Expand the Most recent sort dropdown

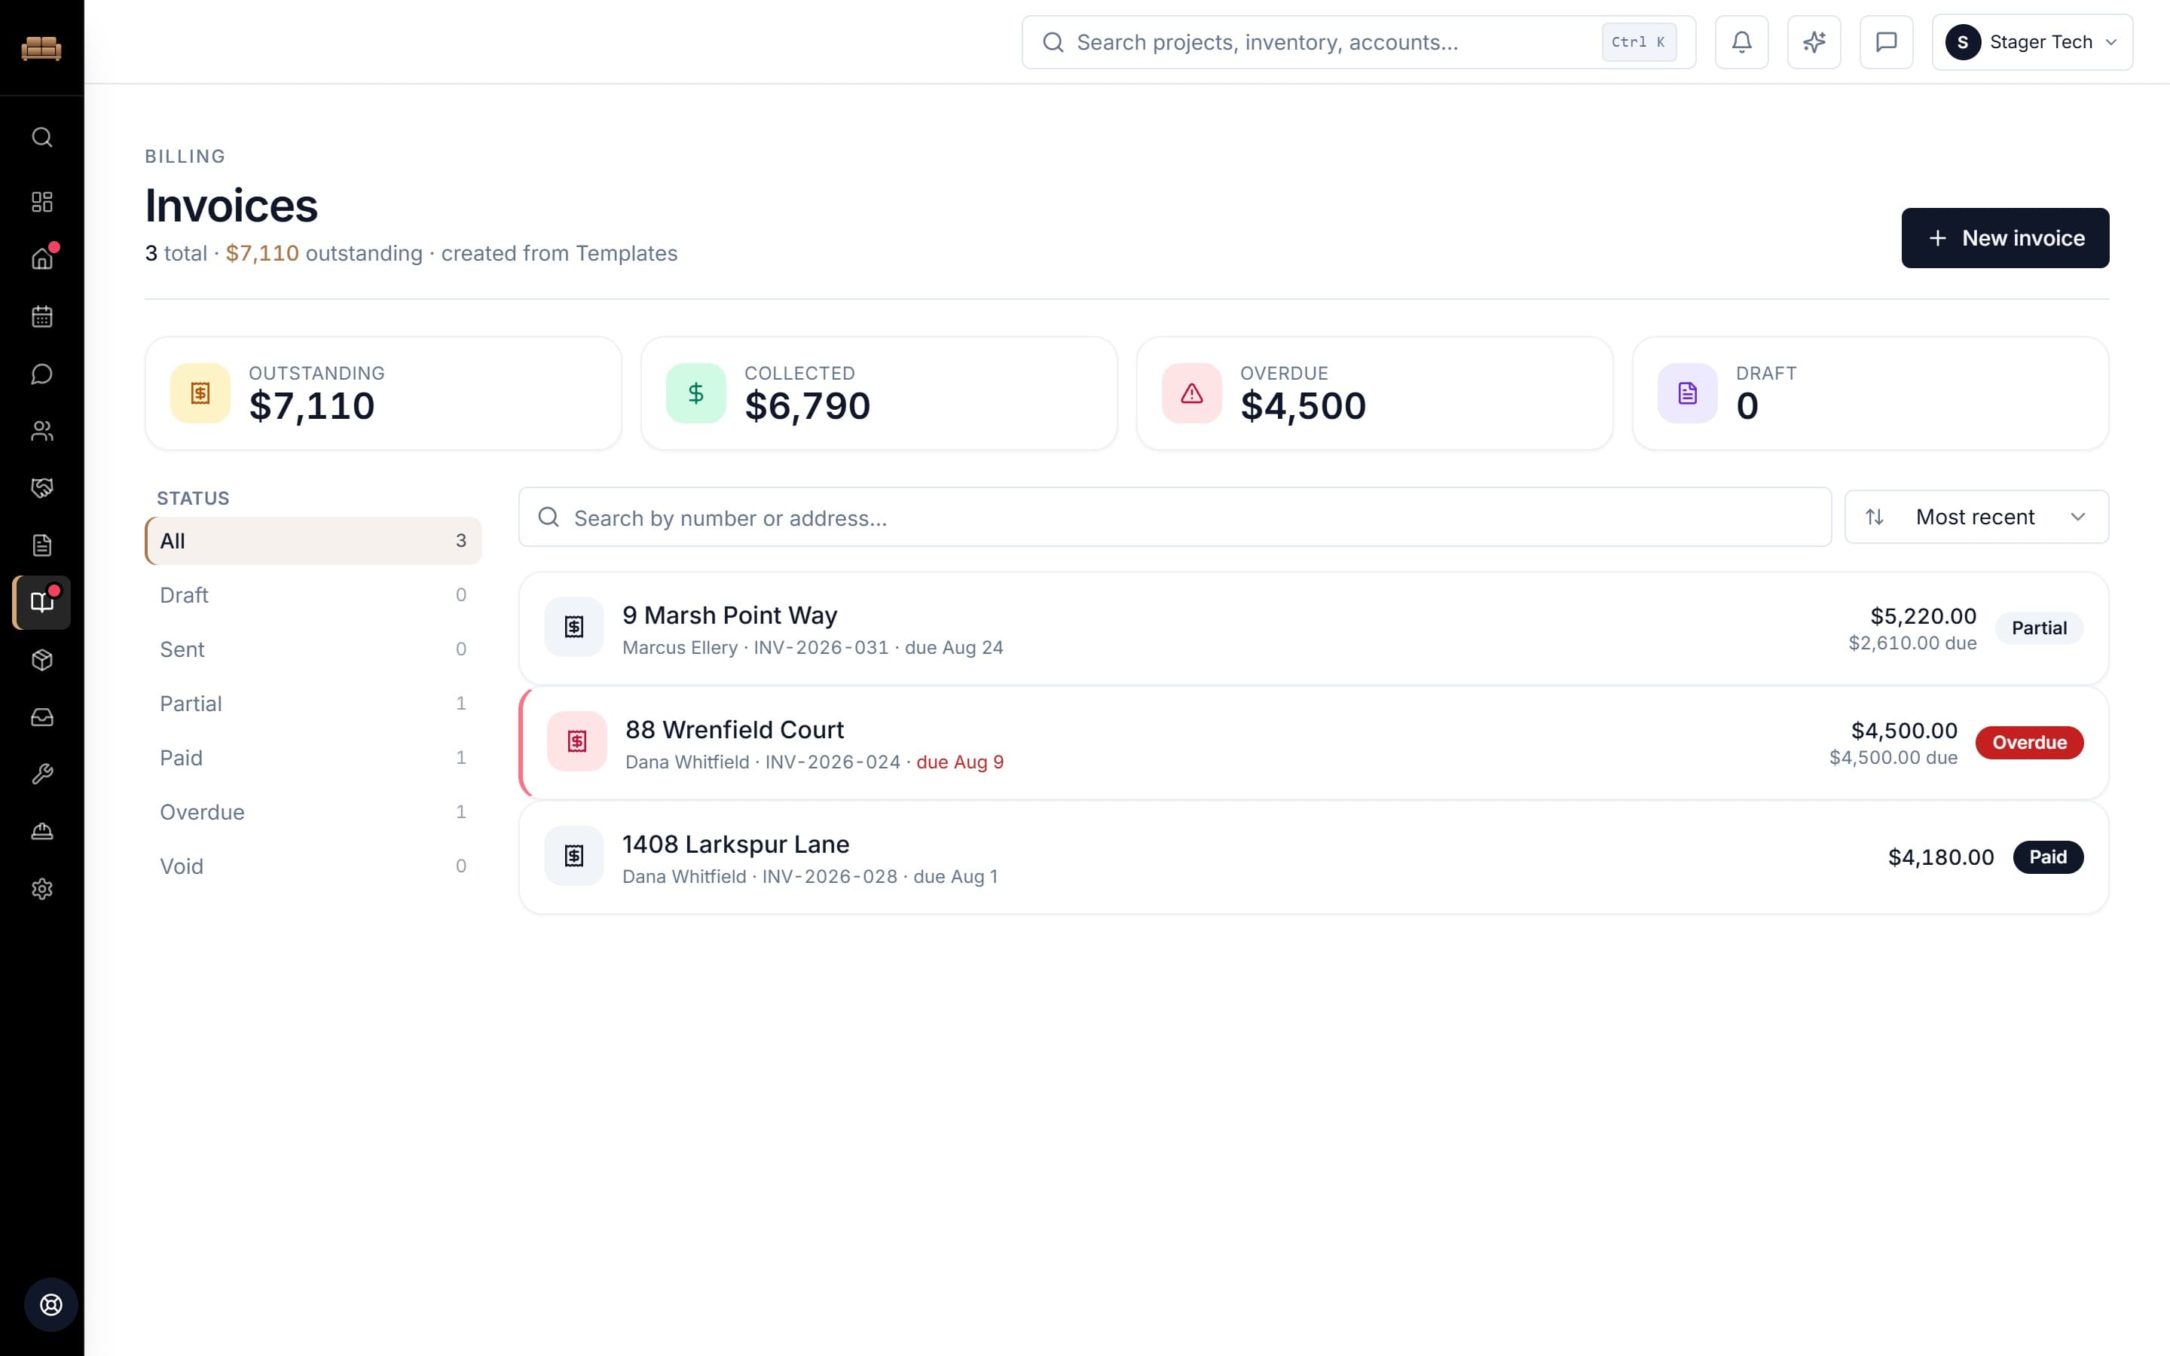coord(1976,517)
